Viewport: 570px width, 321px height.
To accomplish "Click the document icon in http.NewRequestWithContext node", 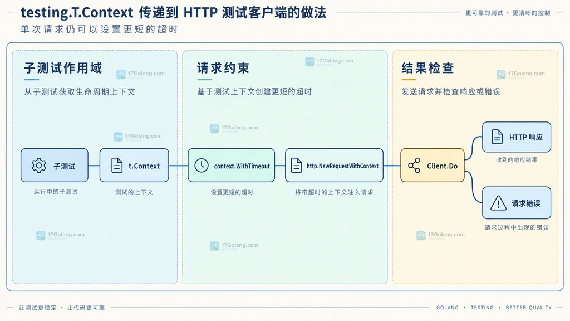I will coord(297,166).
